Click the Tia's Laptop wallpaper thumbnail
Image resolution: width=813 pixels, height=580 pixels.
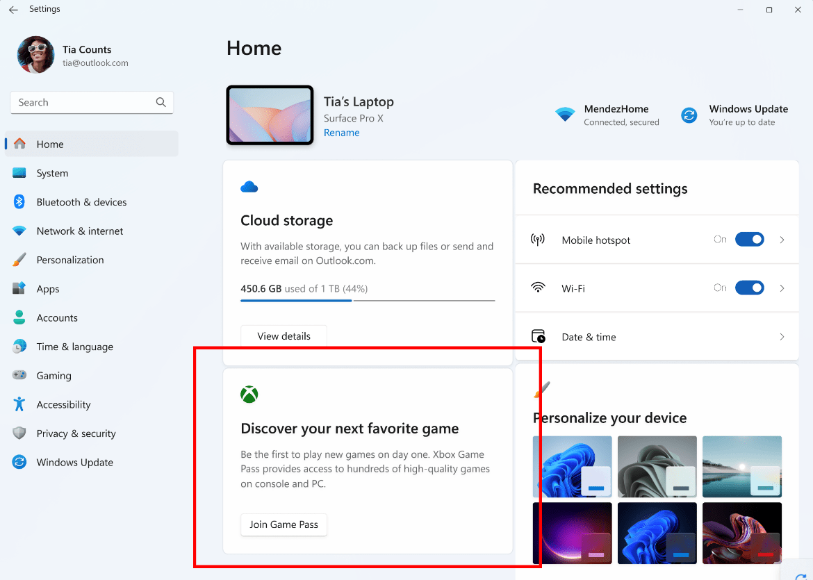[270, 115]
